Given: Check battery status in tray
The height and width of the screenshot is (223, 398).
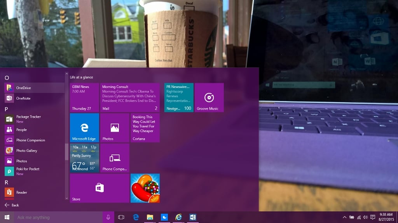Looking at the screenshot, I should (x=352, y=217).
